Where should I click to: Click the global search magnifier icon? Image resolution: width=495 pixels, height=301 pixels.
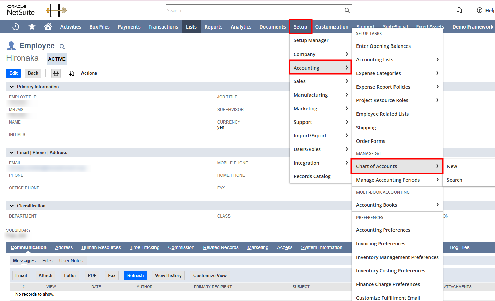347,10
